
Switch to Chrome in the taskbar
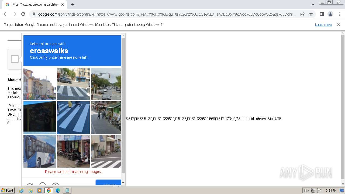coord(49,190)
